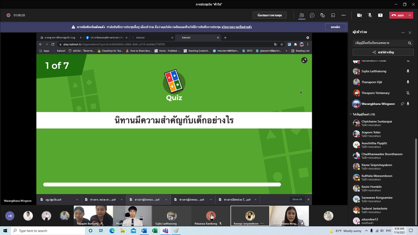The image size is (418, 235).
Task: Show the +8 more participants bubble
Action: pos(10,216)
